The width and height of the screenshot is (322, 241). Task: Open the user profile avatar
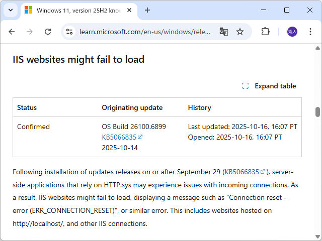(x=292, y=32)
